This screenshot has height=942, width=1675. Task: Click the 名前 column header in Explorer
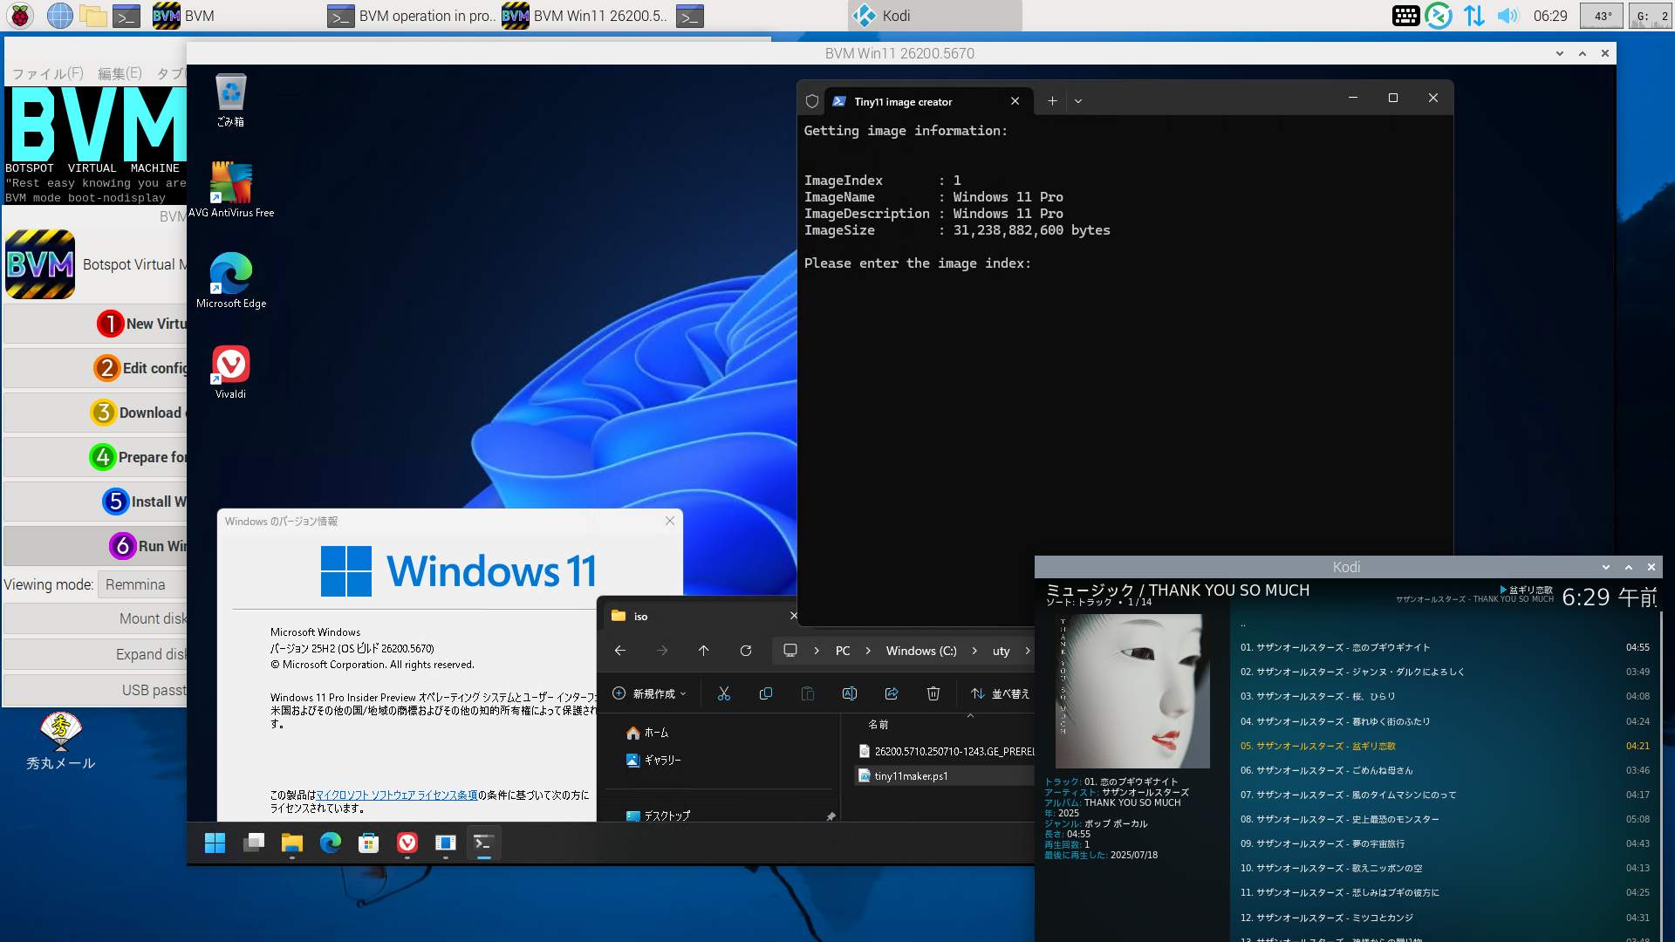(x=878, y=725)
